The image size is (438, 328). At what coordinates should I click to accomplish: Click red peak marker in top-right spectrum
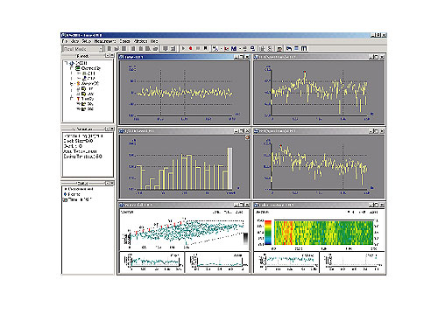305,72
